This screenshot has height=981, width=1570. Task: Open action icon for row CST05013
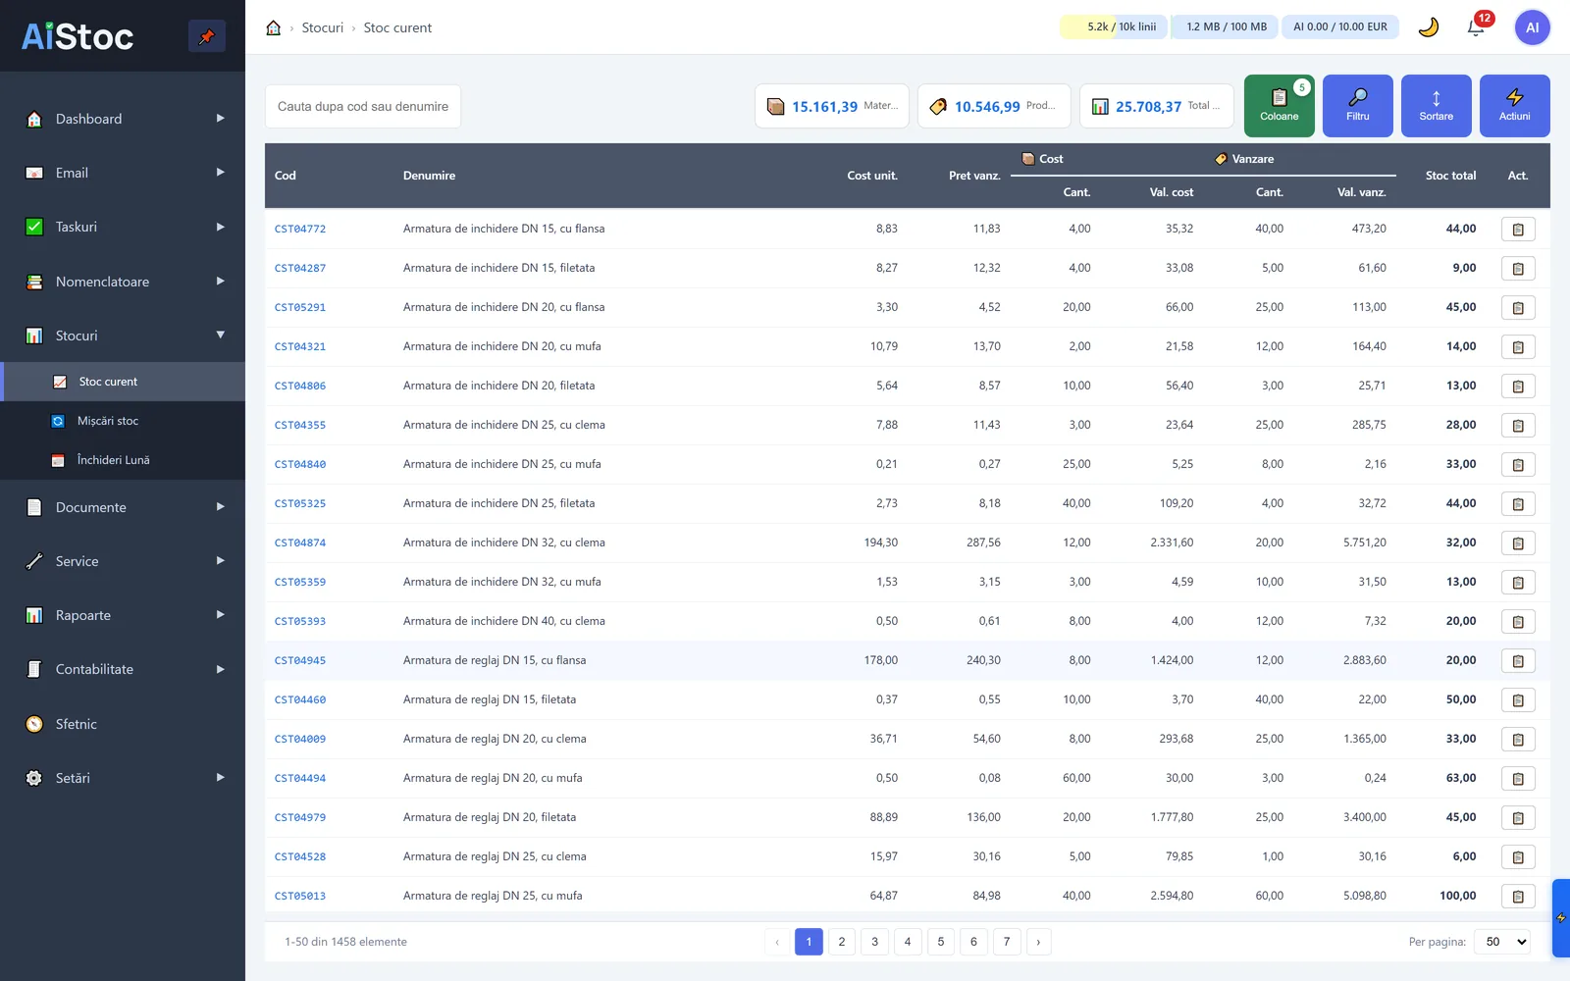coord(1518,896)
